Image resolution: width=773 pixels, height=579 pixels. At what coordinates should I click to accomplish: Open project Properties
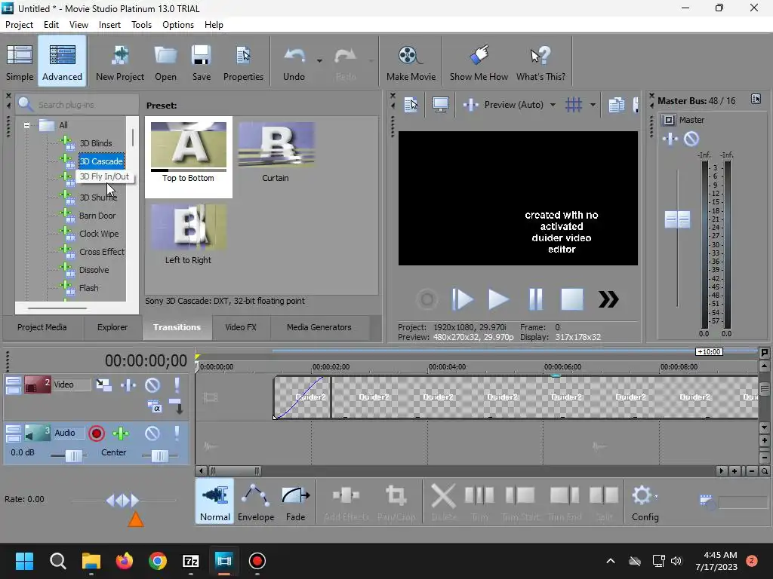tap(243, 62)
